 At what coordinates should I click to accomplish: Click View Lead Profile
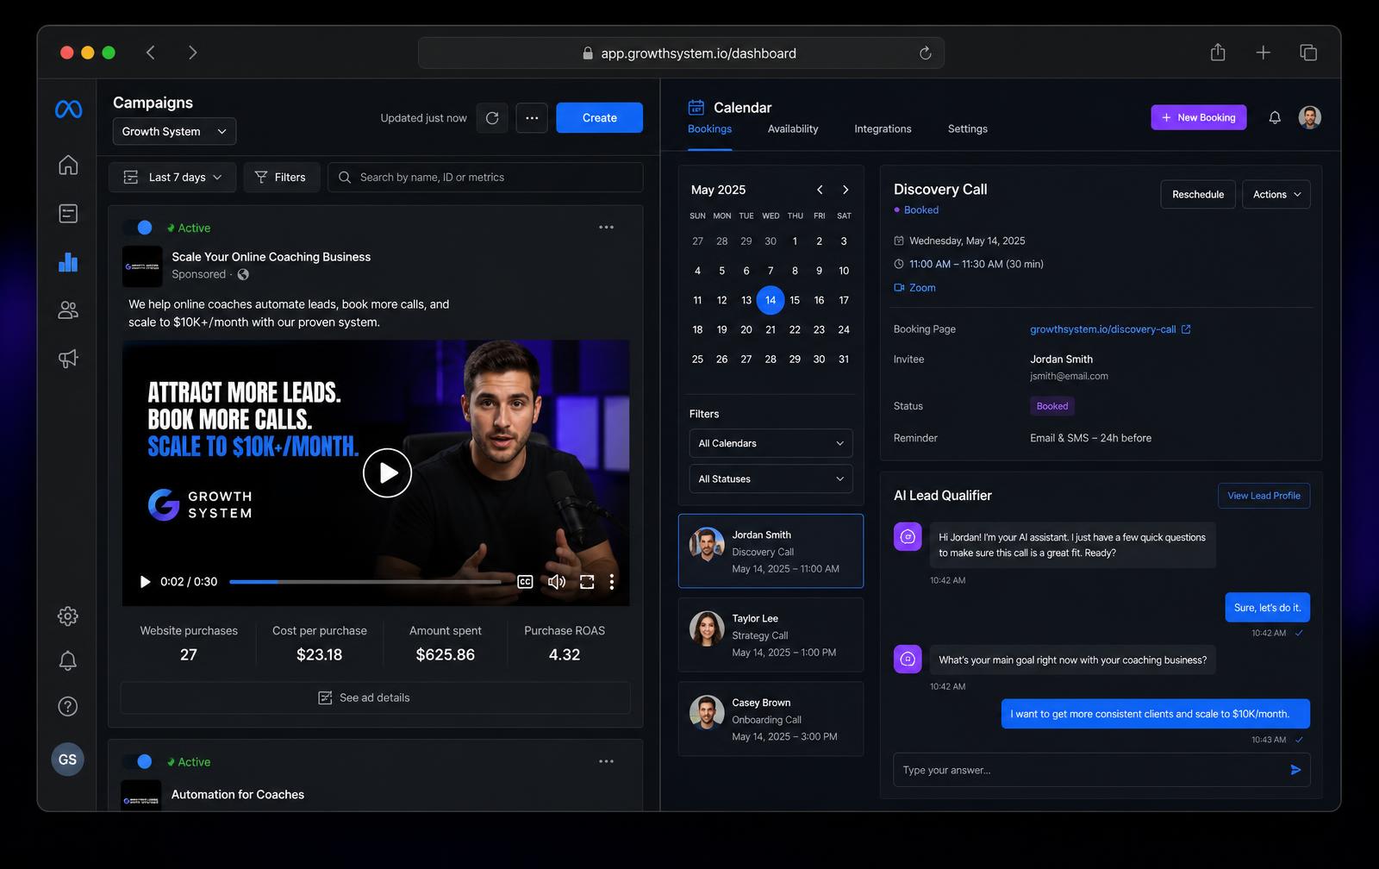(1264, 496)
